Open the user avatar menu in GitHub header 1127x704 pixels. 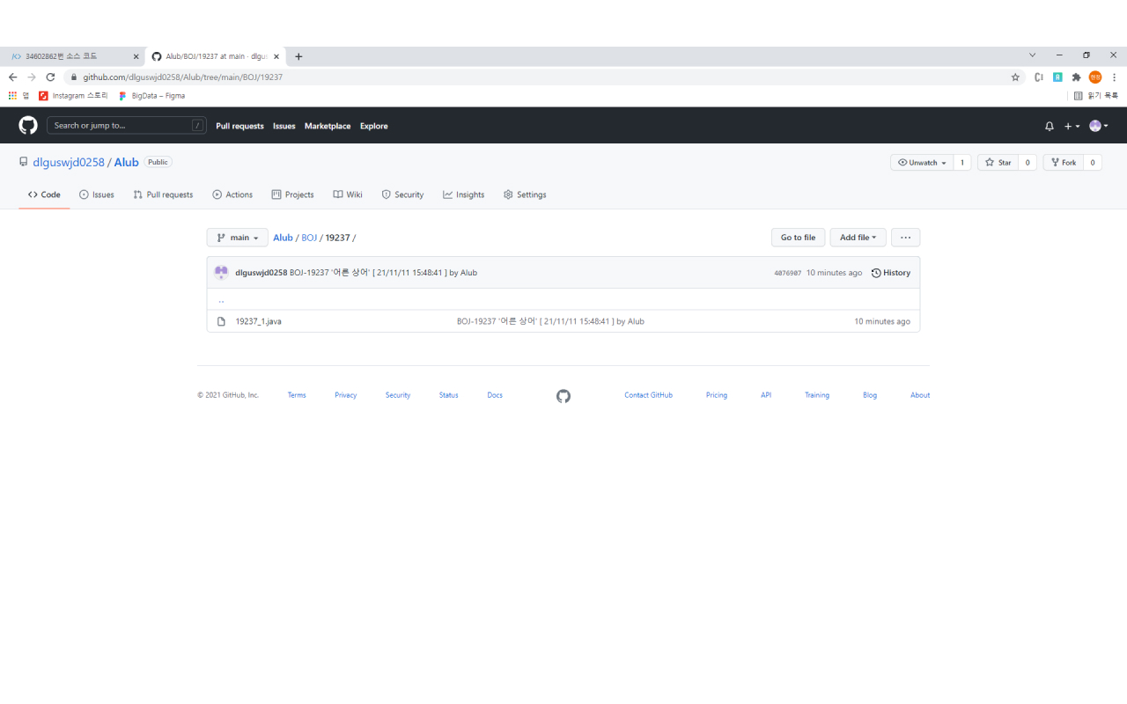[x=1099, y=126]
